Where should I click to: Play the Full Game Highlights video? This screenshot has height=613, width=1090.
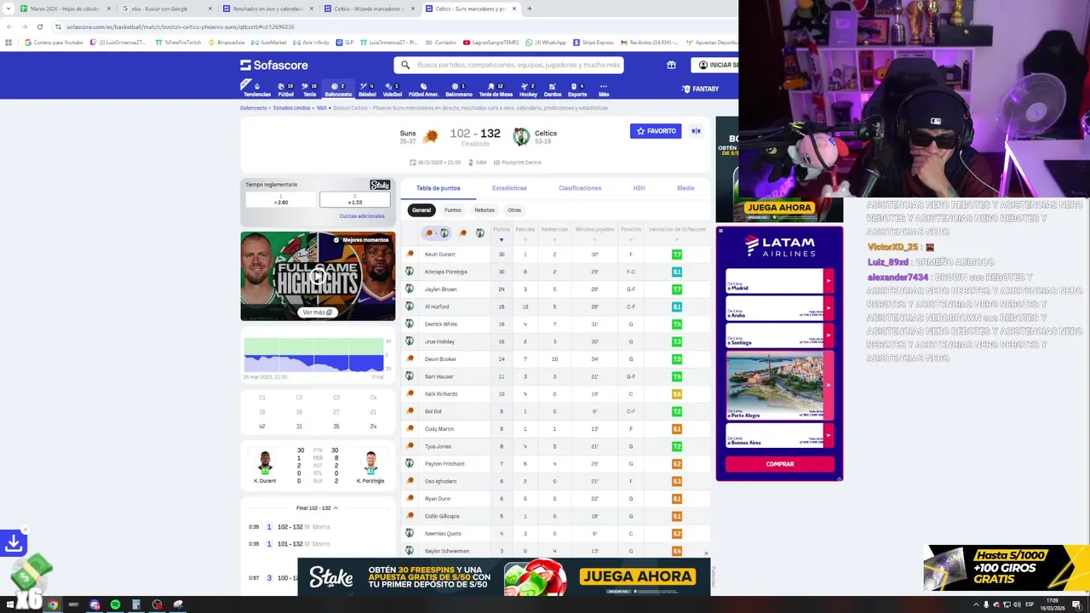pyautogui.click(x=318, y=276)
